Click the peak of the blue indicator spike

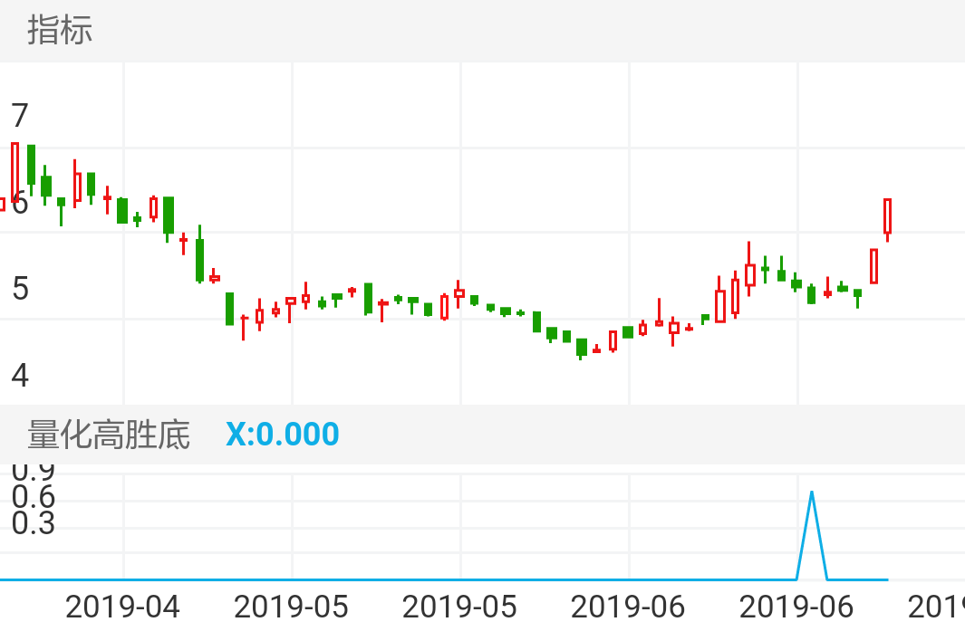[x=812, y=493]
